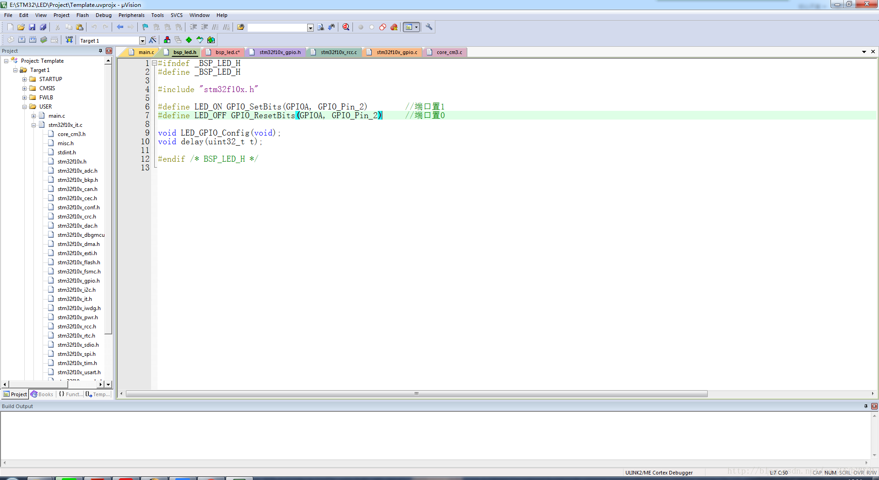The height and width of the screenshot is (480, 879).
Task: Toggle the window layout button in toolbar
Action: click(x=411, y=27)
